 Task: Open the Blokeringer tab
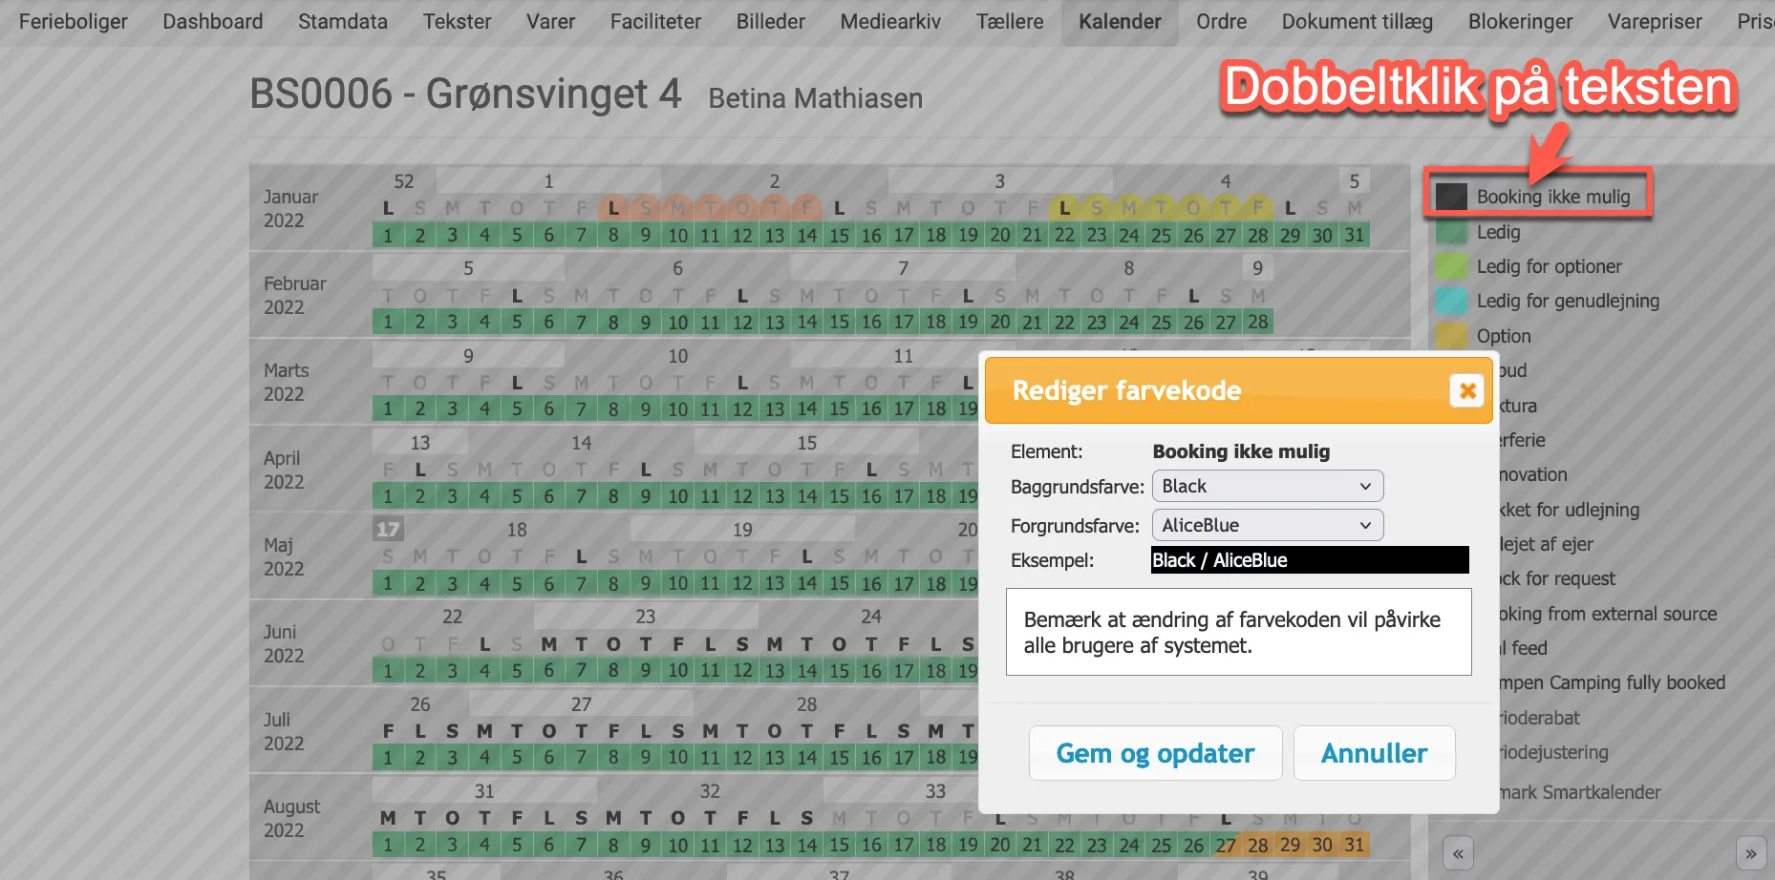[1520, 21]
